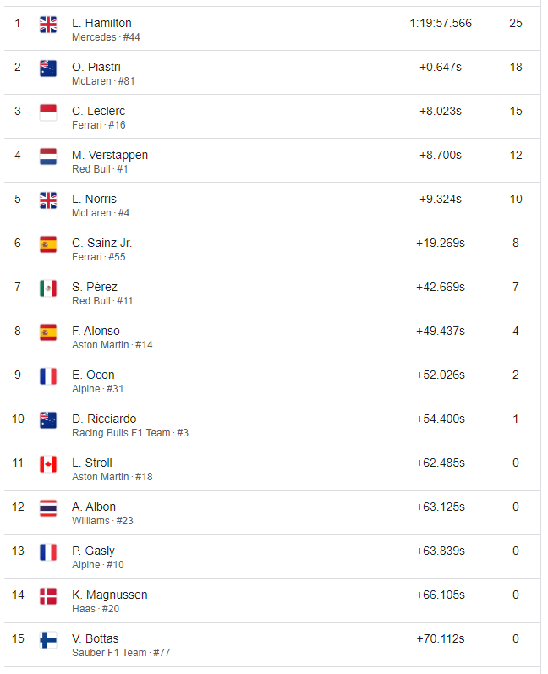The width and height of the screenshot is (548, 674).
Task: Click the Finnish flag beside V. Bottas
Action: 47,640
